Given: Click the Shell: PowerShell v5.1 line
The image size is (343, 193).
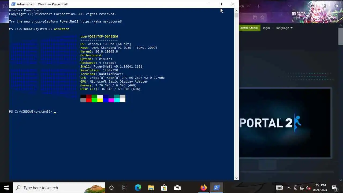Looking at the screenshot, I should click(x=111, y=66).
